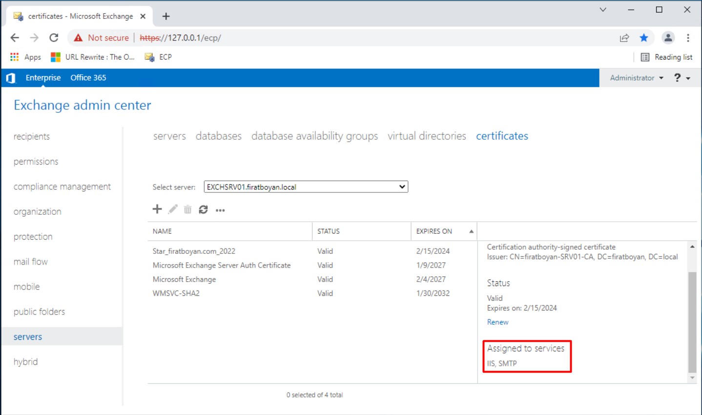
Task: Open the databases tab
Action: click(x=219, y=136)
